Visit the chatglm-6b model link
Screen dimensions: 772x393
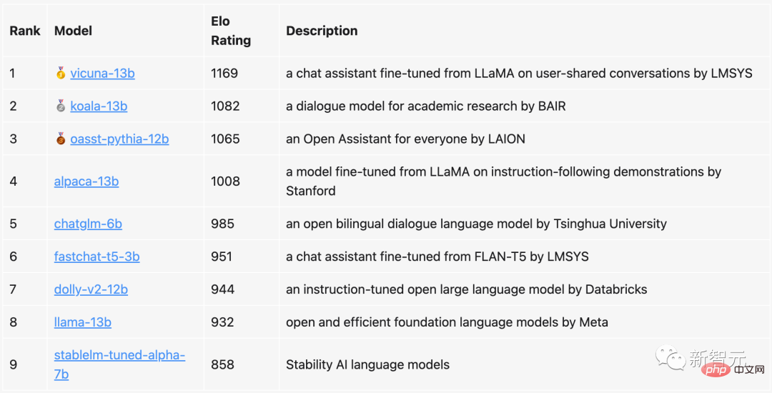pos(88,224)
